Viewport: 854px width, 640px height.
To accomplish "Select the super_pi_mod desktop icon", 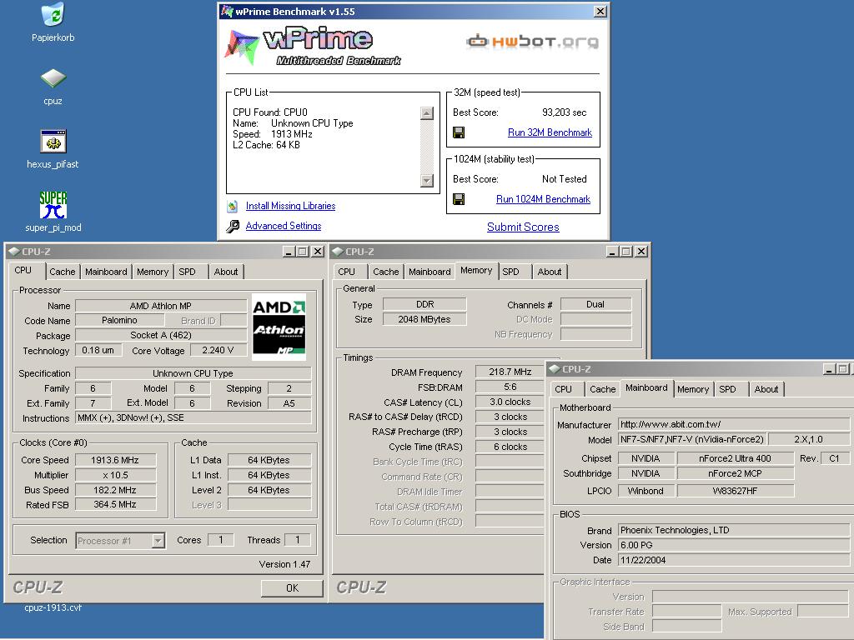I will 53,205.
